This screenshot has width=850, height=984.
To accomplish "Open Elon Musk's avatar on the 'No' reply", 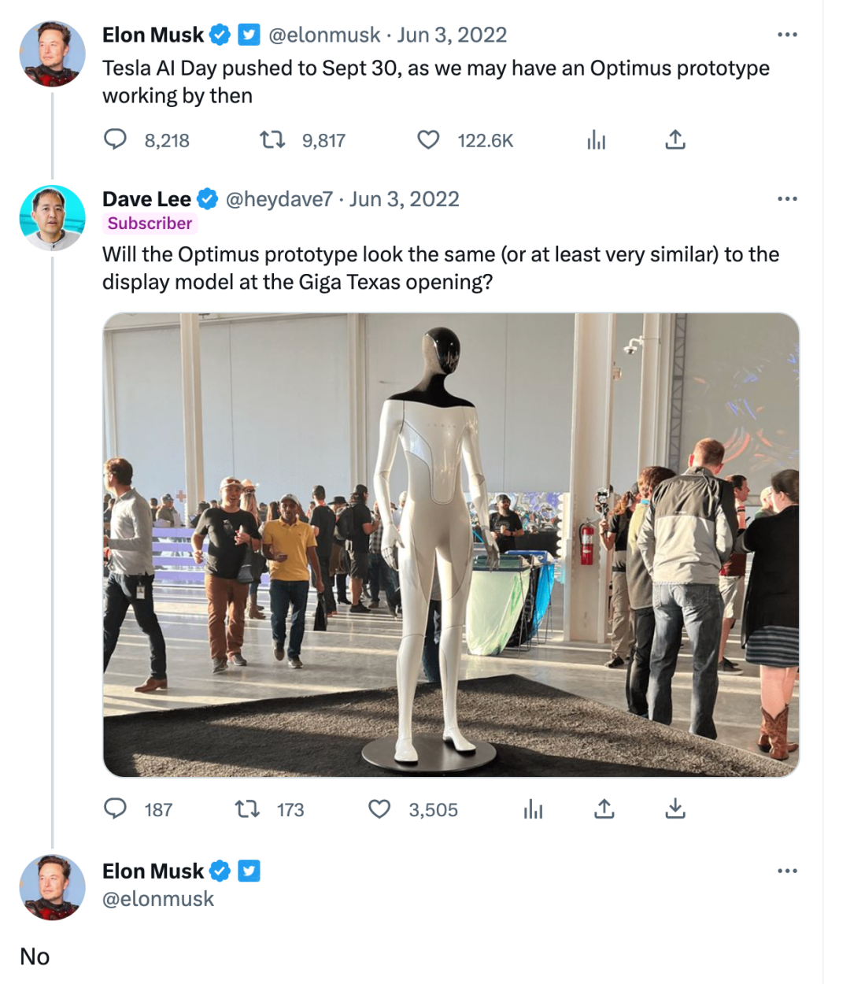I will click(x=52, y=888).
